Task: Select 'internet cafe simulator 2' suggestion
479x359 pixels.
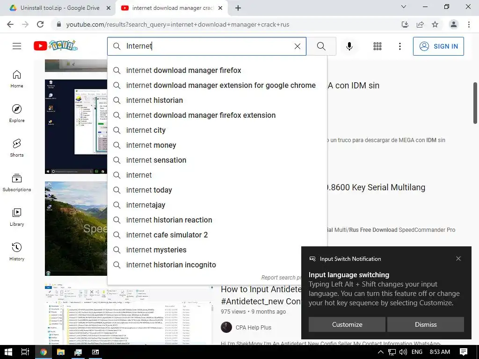Action: (217, 235)
